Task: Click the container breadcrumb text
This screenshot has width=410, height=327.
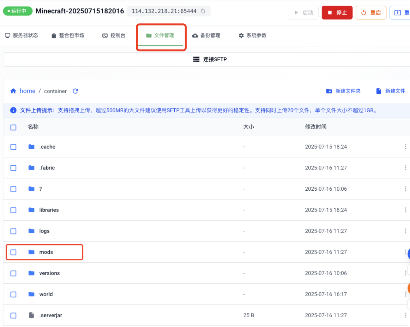Action: pyautogui.click(x=55, y=91)
